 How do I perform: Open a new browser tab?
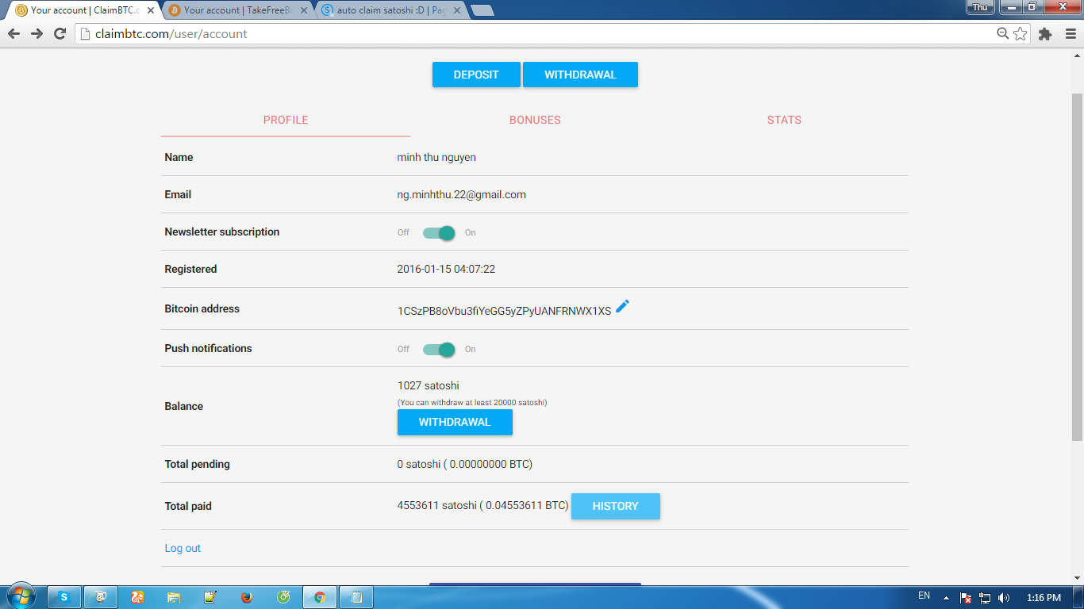pos(482,10)
